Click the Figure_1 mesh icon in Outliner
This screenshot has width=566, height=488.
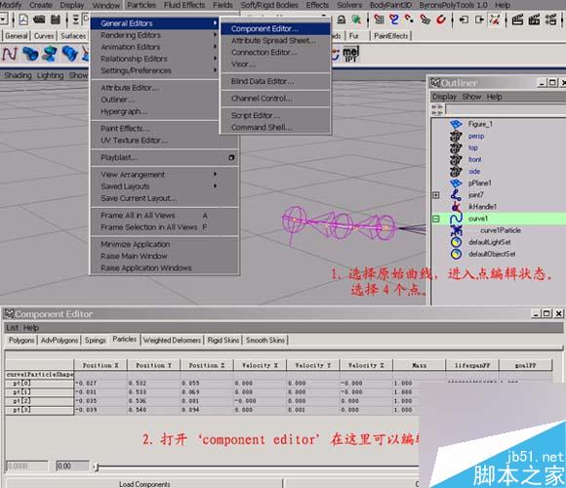pos(456,124)
